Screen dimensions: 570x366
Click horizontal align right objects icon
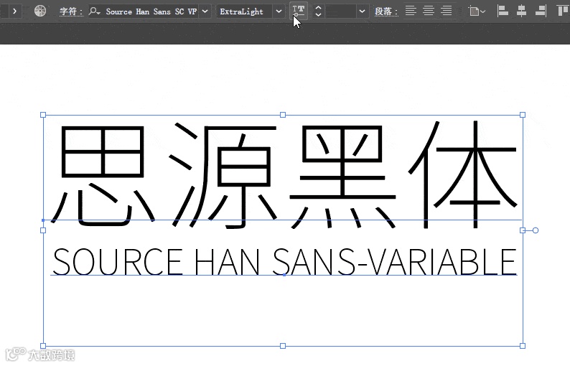click(x=541, y=11)
